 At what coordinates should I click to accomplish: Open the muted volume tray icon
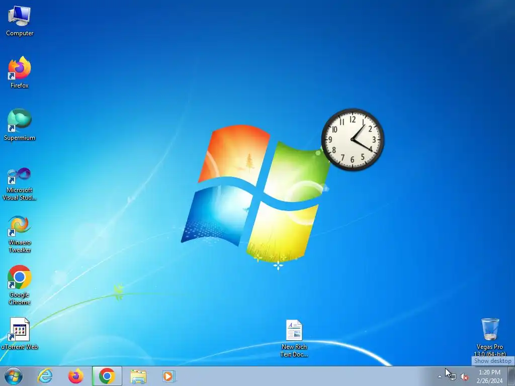[x=464, y=377]
